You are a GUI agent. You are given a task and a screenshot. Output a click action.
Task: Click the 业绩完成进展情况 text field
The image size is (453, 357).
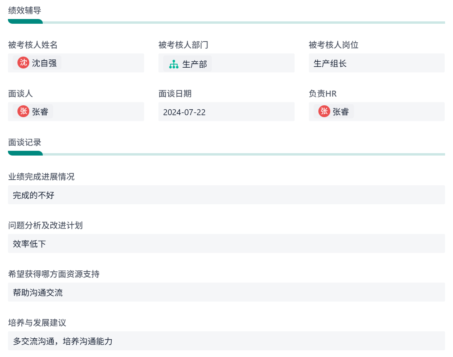[x=226, y=195]
